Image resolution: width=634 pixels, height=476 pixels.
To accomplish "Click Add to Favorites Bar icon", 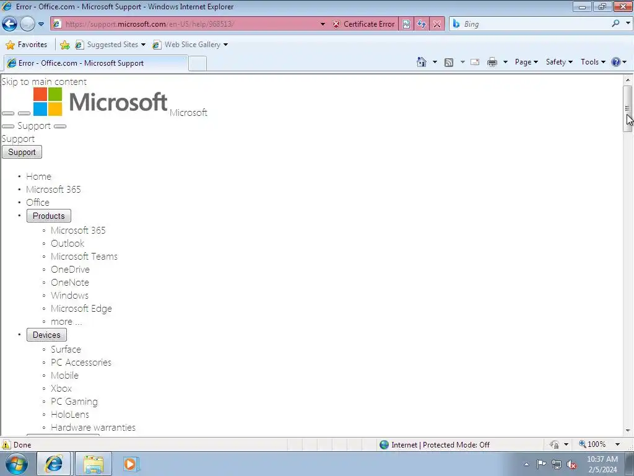I will point(64,45).
